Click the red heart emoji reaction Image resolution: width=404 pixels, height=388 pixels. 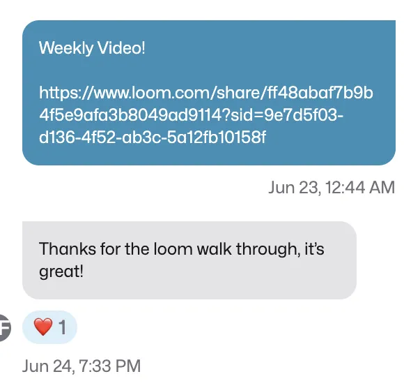[x=43, y=327]
